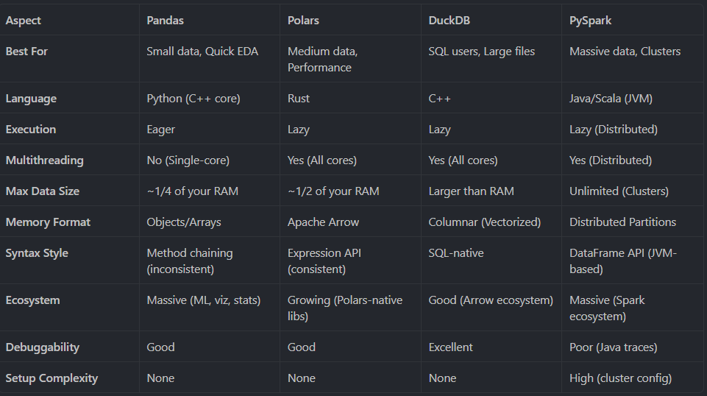707x396 pixels.
Task: Click the Execution row label
Action: 31,130
